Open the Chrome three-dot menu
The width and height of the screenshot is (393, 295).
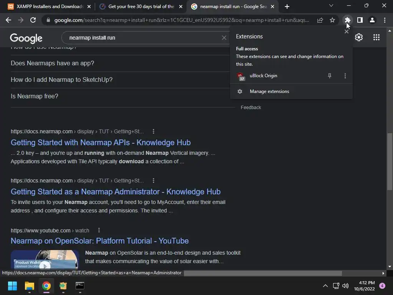[x=385, y=20]
